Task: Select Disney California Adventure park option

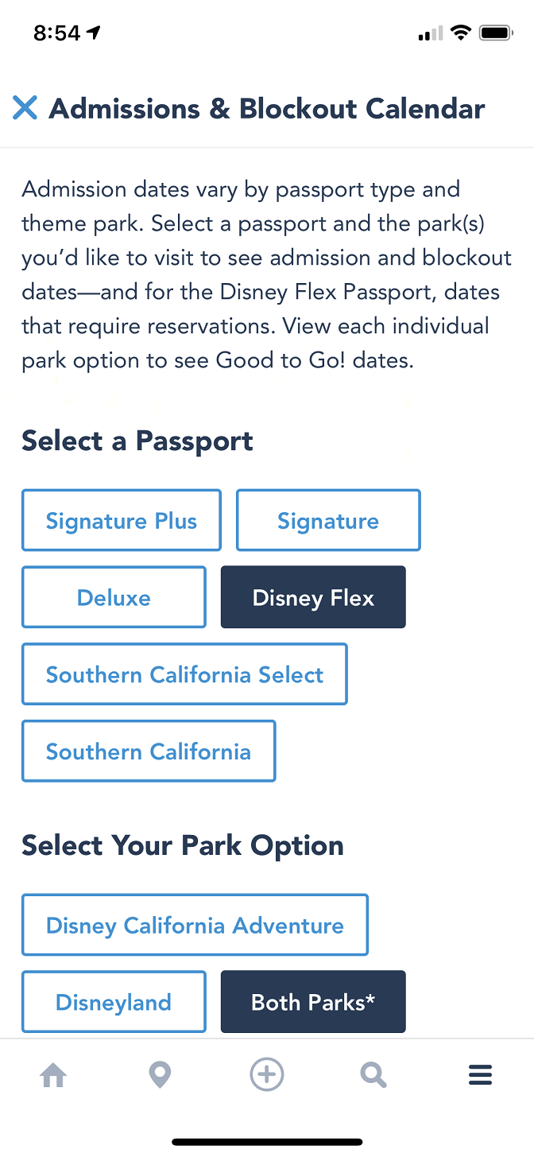Action: pyautogui.click(x=195, y=925)
